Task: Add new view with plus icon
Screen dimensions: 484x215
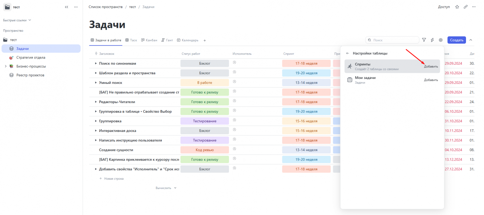Action: [204, 40]
